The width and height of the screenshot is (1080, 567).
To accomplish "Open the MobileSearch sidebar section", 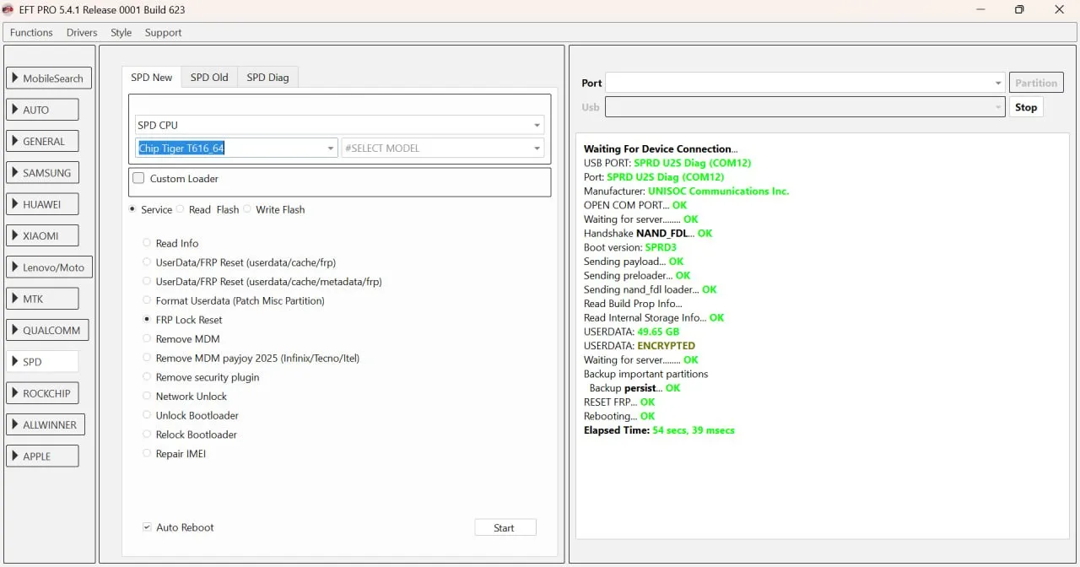I will 49,78.
